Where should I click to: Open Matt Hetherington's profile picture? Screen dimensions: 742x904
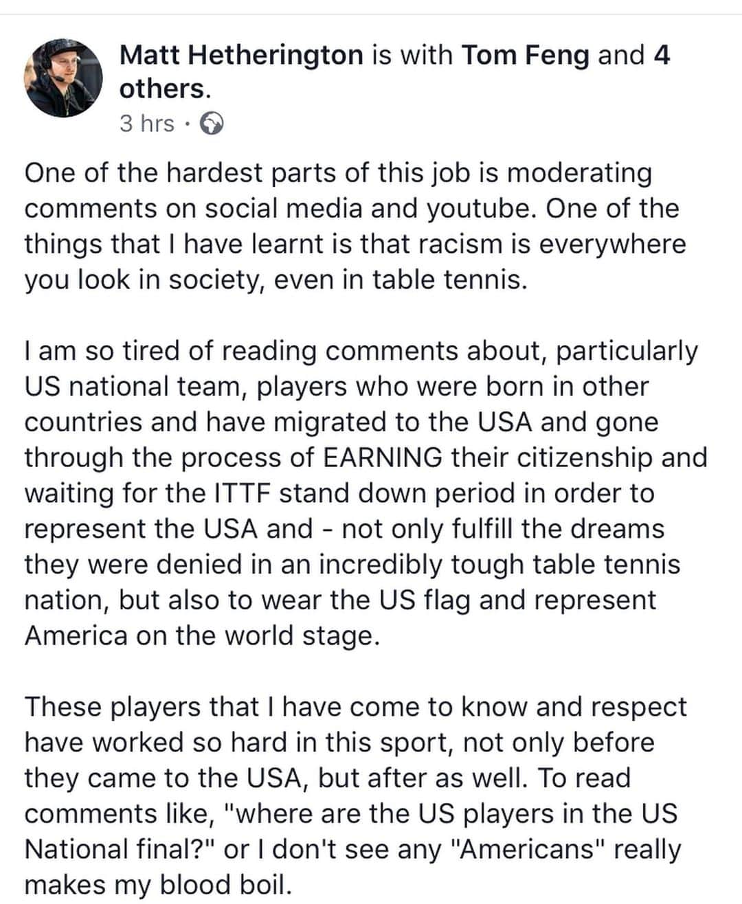pyautogui.click(x=63, y=78)
